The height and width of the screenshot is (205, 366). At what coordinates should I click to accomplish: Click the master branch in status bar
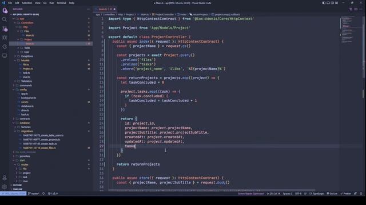click(x=34, y=194)
